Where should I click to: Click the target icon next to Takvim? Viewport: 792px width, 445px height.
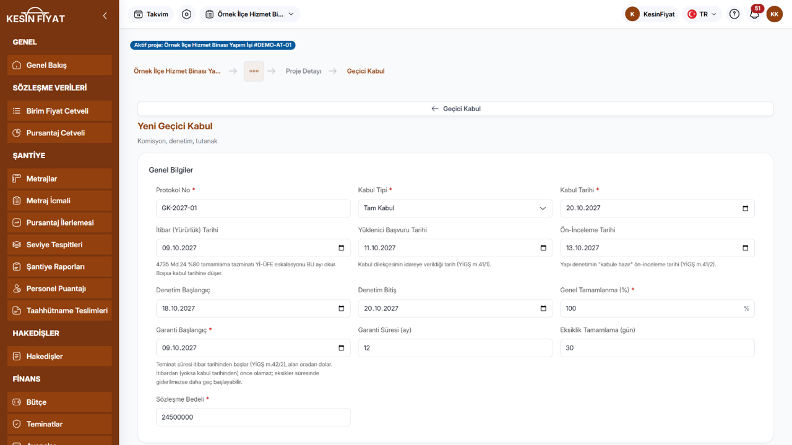187,14
